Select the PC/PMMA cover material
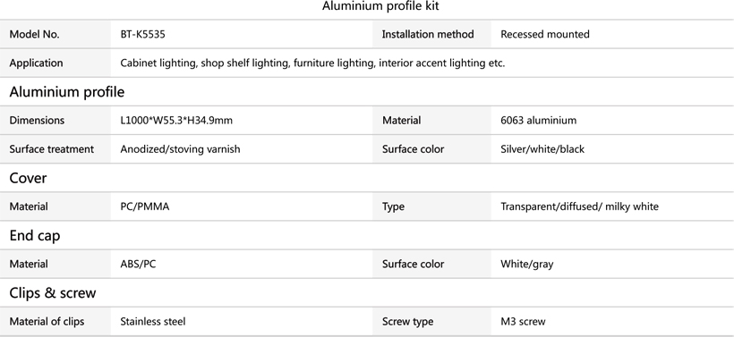This screenshot has width=734, height=337. click(x=145, y=206)
